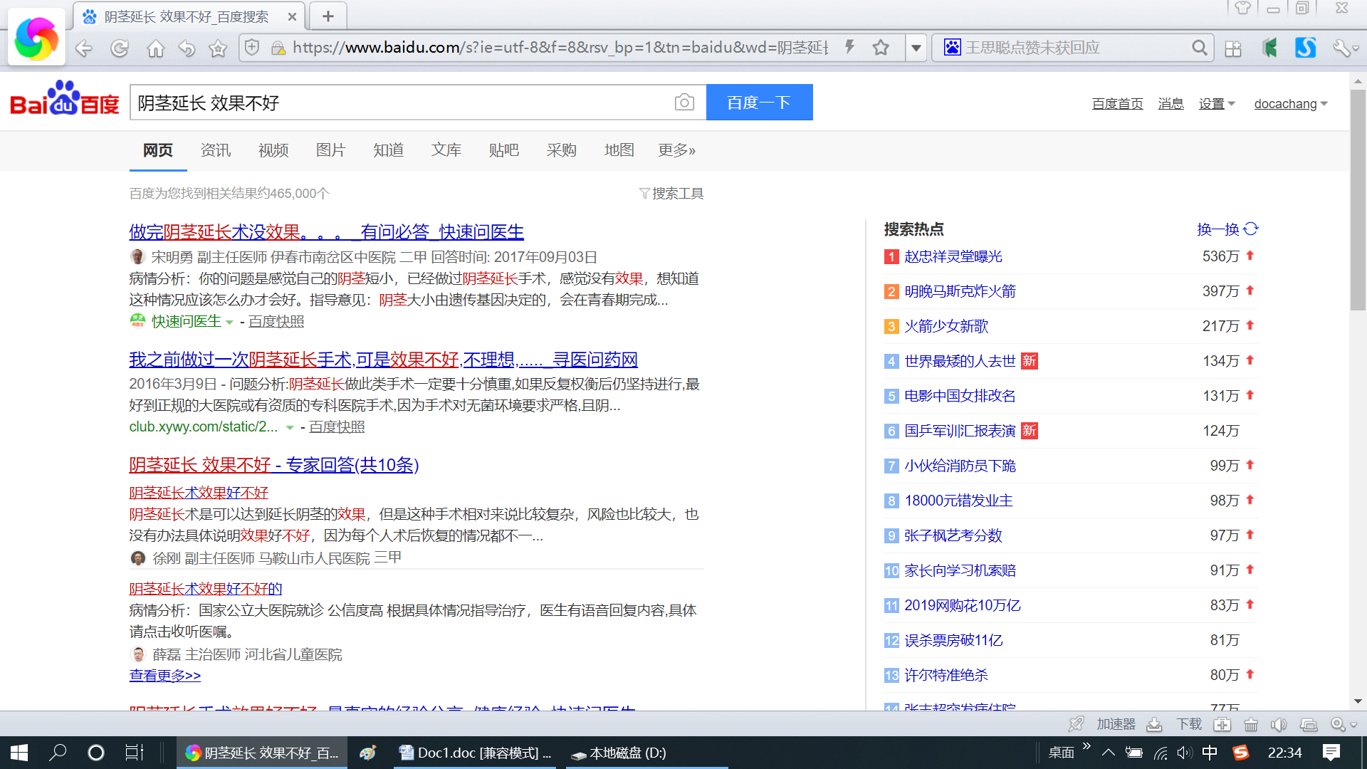This screenshot has width=1367, height=769.
Task: Open the 百度首页 link
Action: pos(1118,104)
